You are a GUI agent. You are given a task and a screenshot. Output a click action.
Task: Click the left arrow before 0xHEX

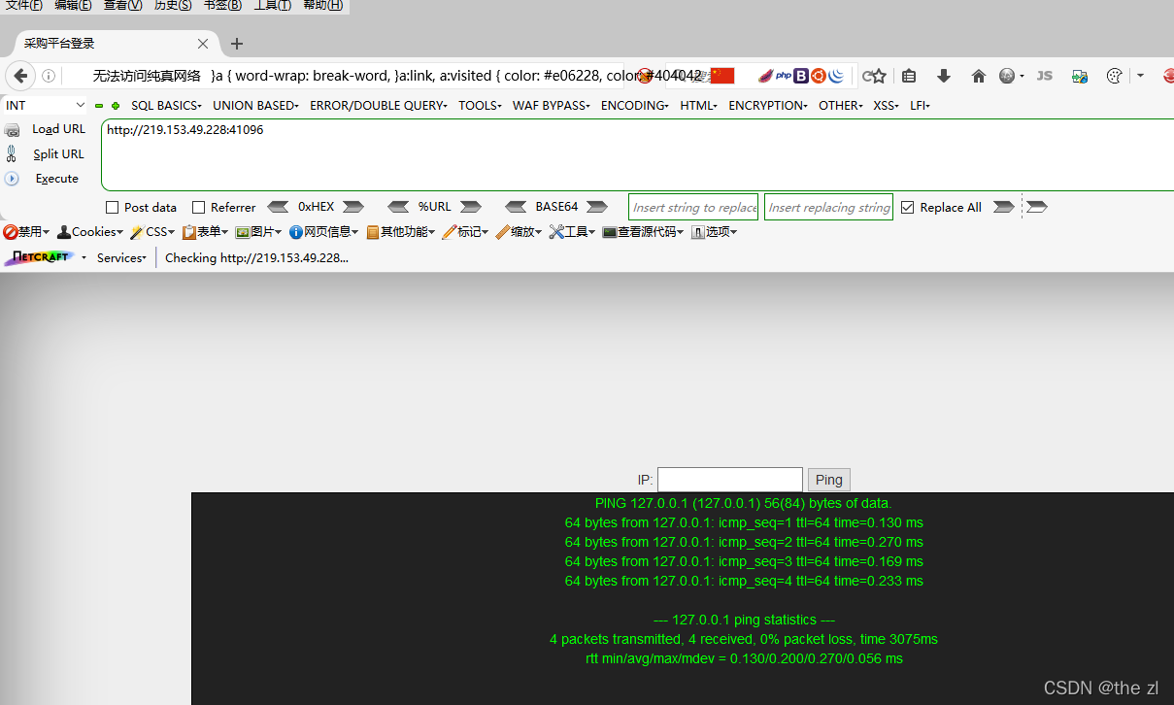click(278, 207)
